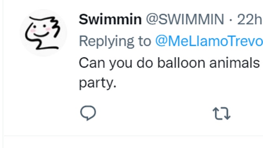Click blank area between reply and retweet
The height and width of the screenshot is (148, 263).
154,113
